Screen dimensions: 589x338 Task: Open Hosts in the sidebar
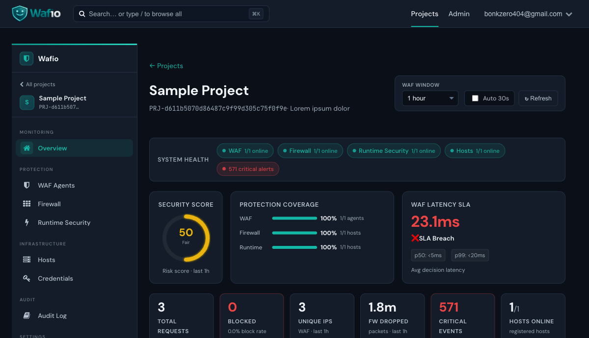point(74,260)
